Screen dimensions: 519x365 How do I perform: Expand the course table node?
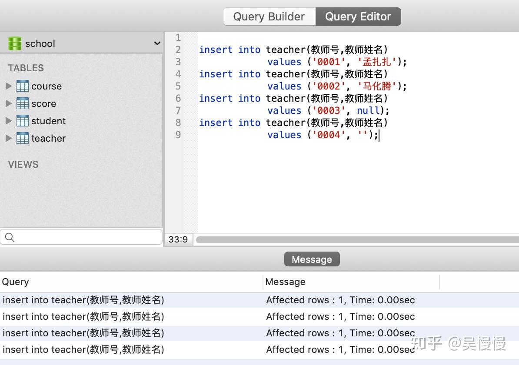tap(9, 86)
